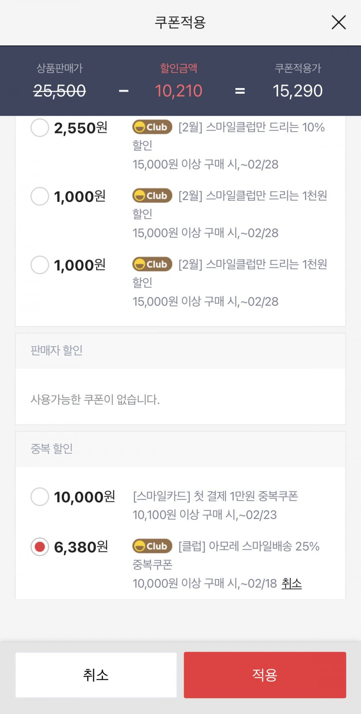Click the 스마일카드 첫 결제 1만원 중복쿠폰 text
Viewport: 361px width, 714px height.
coord(215,496)
